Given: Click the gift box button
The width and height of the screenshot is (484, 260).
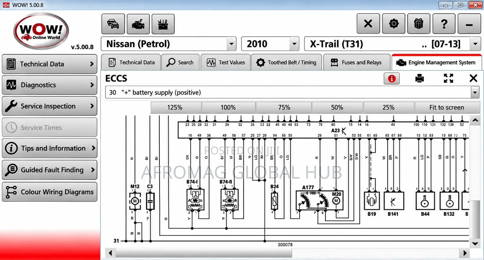Looking at the screenshot, I should (x=419, y=24).
